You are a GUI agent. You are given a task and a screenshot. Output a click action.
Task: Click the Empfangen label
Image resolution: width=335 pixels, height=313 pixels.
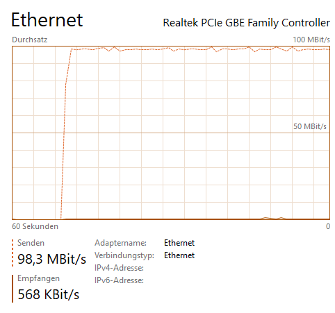[38, 278]
